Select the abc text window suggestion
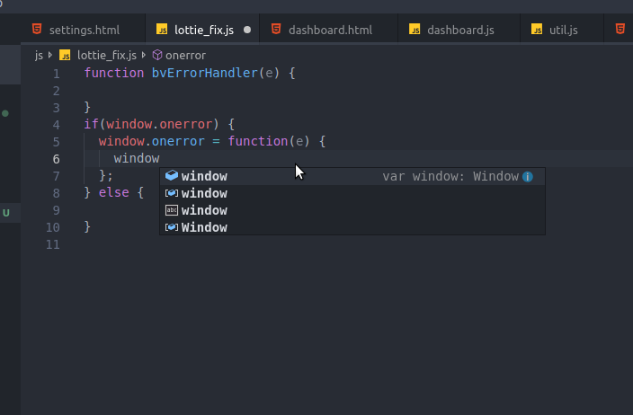The width and height of the screenshot is (633, 415). pos(352,210)
